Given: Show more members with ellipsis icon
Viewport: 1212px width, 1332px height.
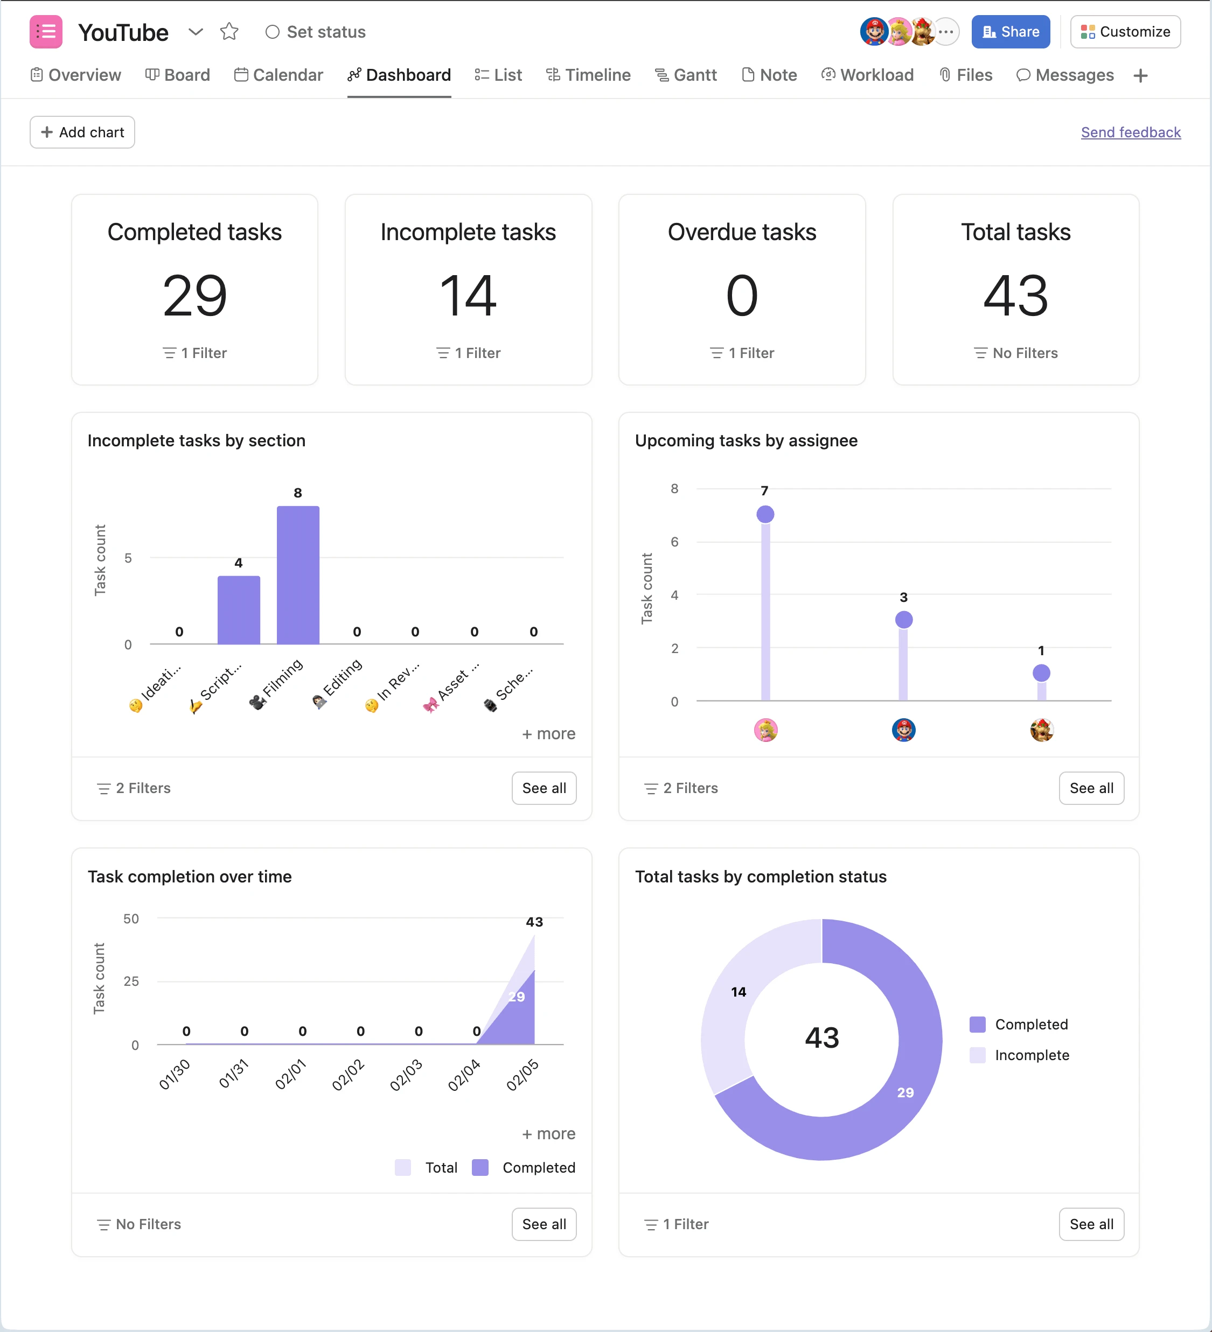Looking at the screenshot, I should [x=947, y=32].
